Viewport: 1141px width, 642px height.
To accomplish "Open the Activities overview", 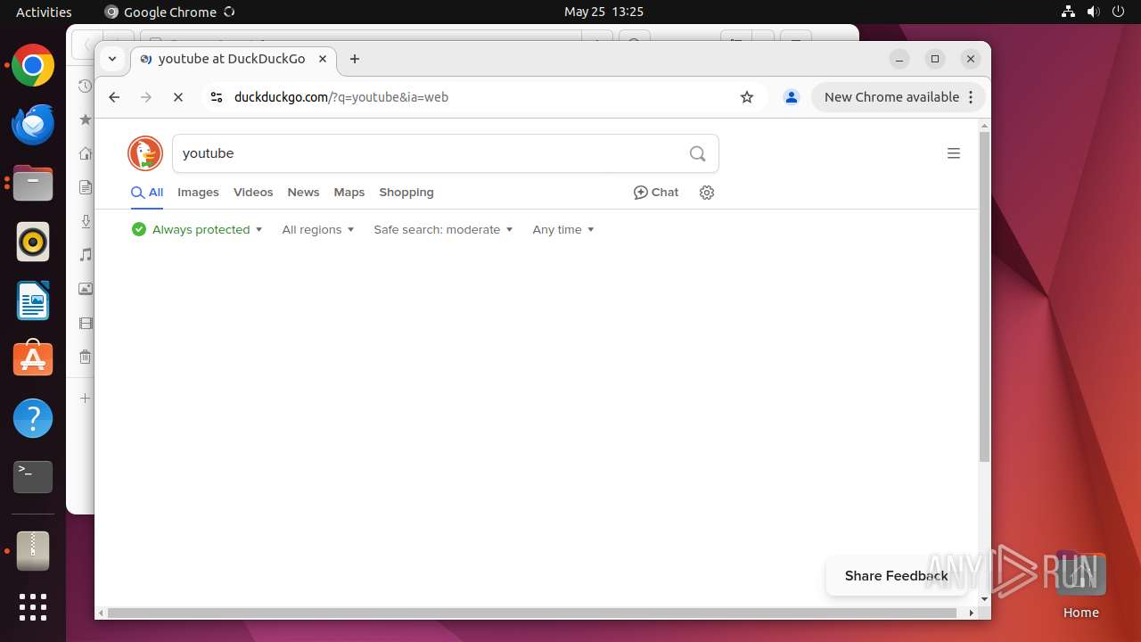I will (44, 12).
